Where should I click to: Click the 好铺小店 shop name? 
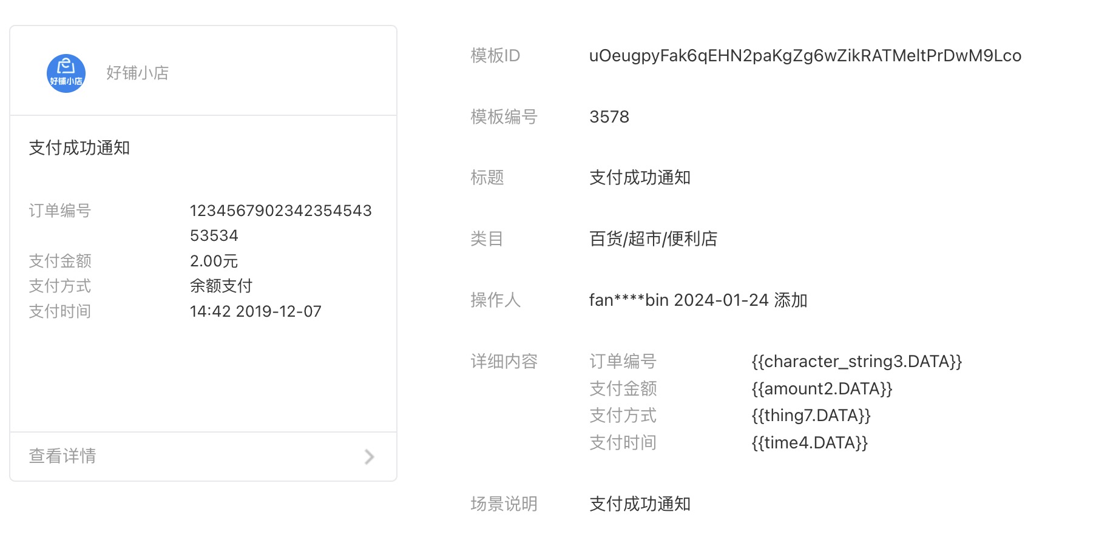pos(137,73)
